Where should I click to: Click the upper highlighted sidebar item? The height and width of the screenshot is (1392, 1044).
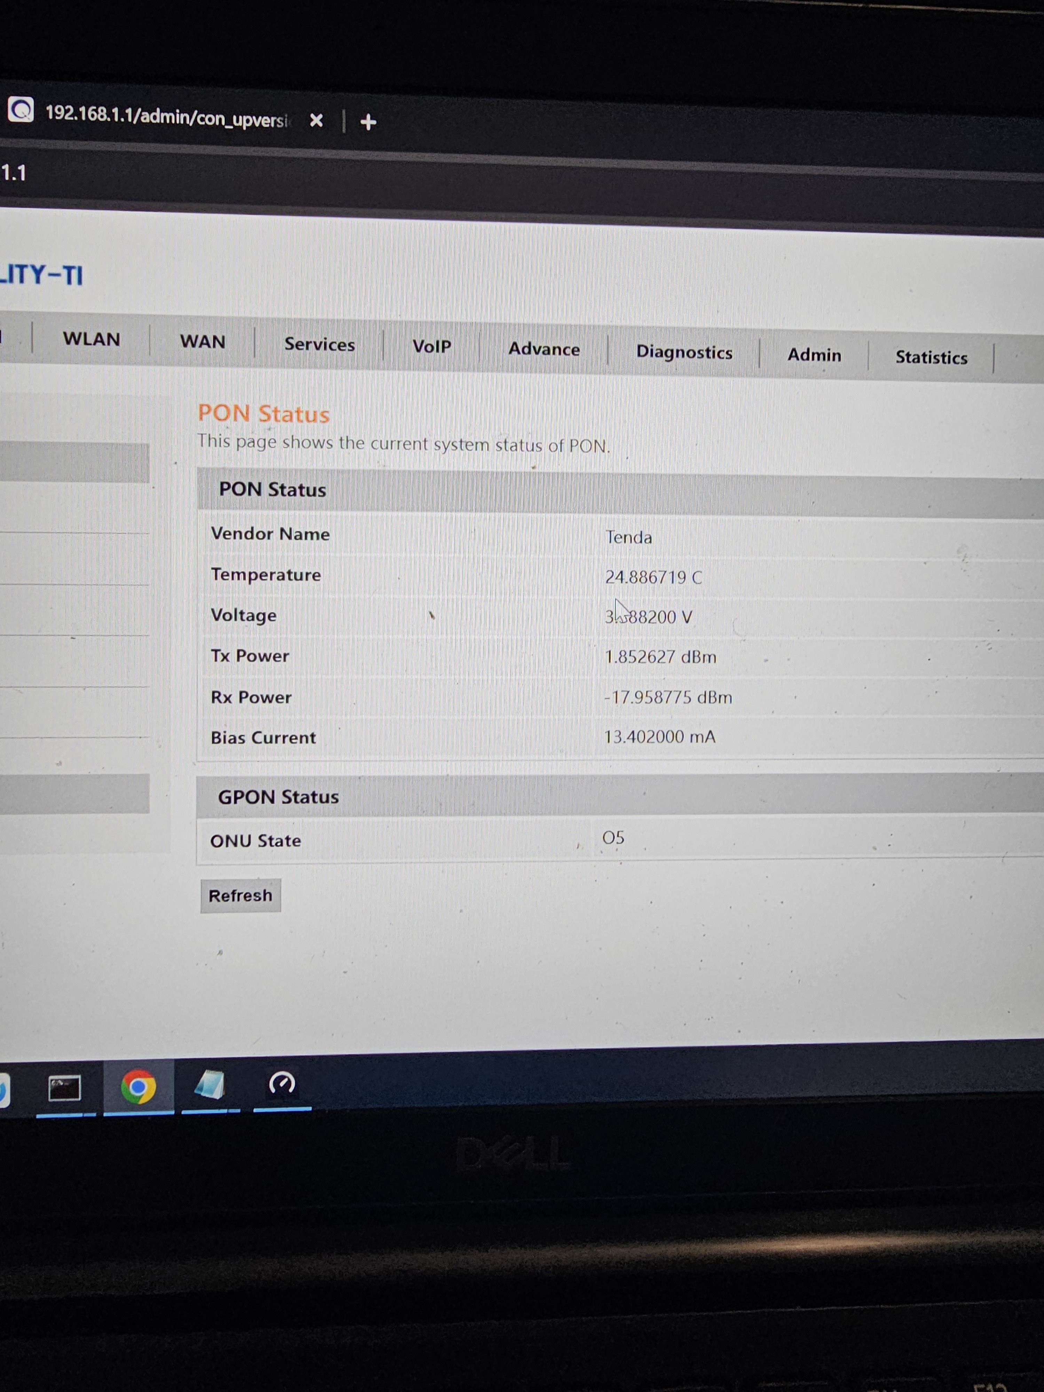click(x=74, y=462)
